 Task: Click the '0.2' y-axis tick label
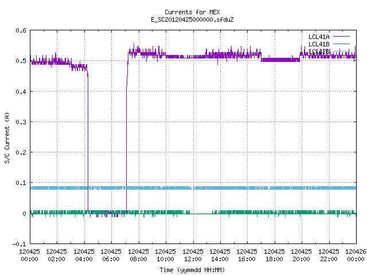point(21,152)
